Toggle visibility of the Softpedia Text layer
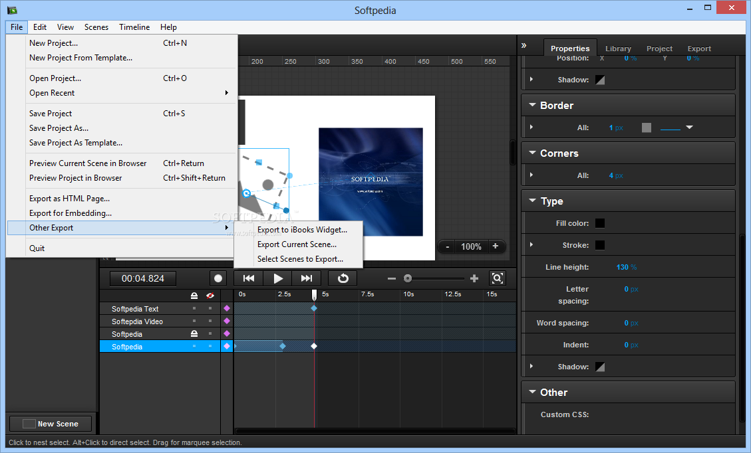Image resolution: width=751 pixels, height=453 pixels. [210, 309]
